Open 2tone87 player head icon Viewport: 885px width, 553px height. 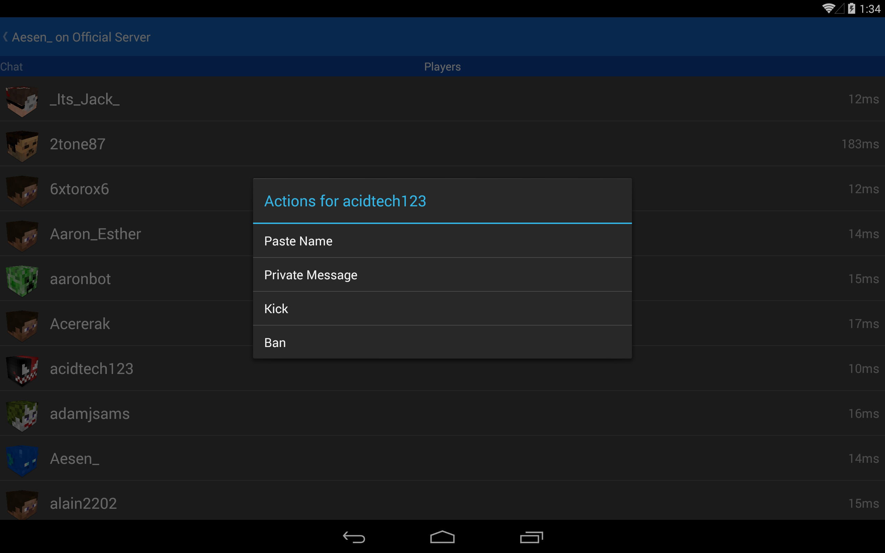click(22, 146)
